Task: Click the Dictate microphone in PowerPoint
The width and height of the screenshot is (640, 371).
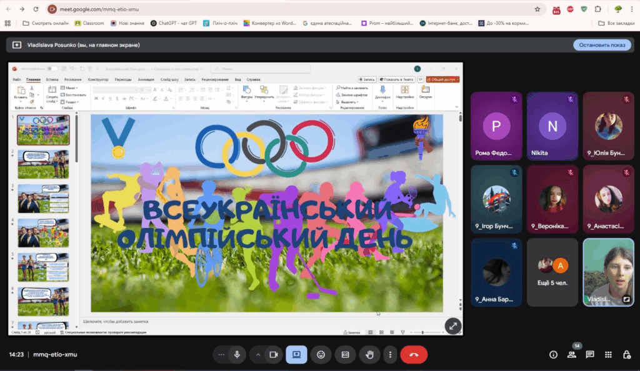Action: pos(382,92)
